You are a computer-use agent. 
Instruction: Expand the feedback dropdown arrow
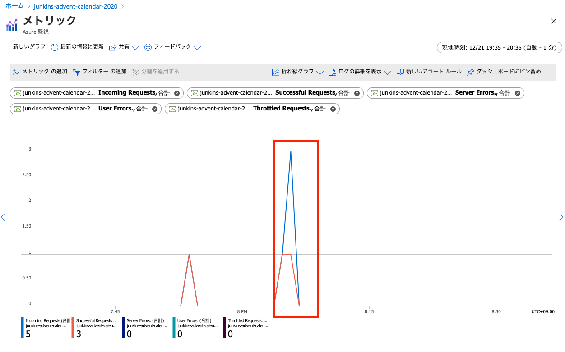point(197,48)
